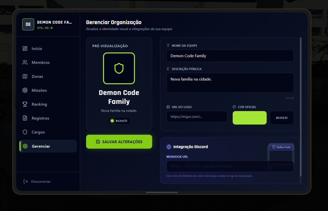This screenshot has height=211, width=328.
Task: Click the Saiba mais button
Action: pyautogui.click(x=281, y=147)
